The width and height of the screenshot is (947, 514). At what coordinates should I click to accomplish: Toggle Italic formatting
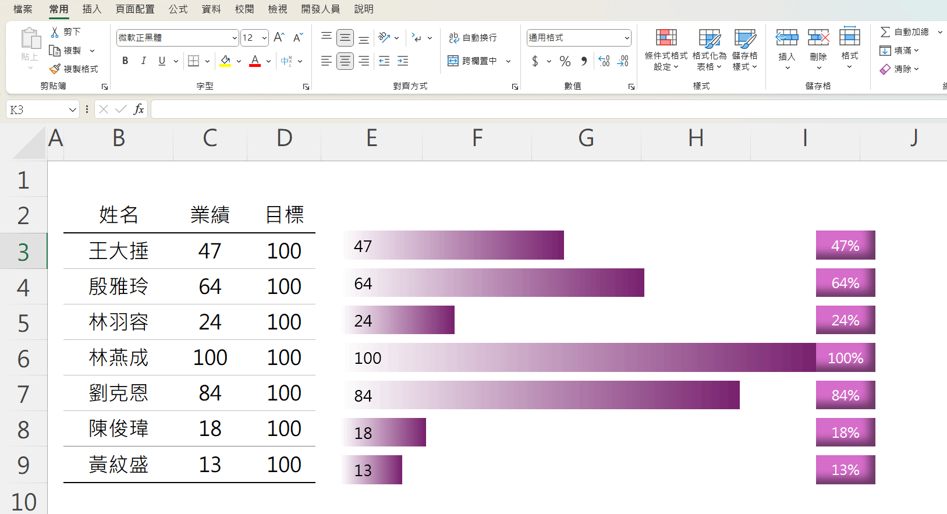tap(143, 61)
